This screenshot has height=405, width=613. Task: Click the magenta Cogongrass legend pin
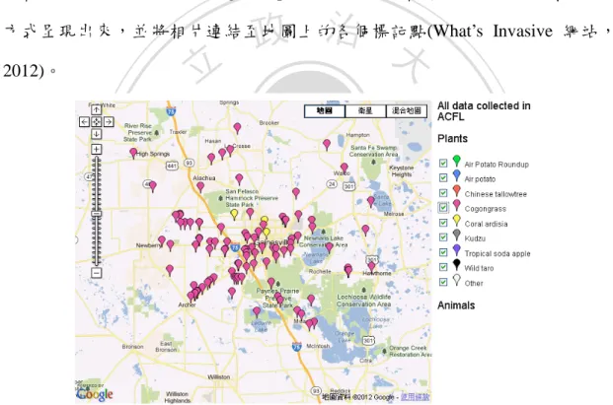coord(456,205)
